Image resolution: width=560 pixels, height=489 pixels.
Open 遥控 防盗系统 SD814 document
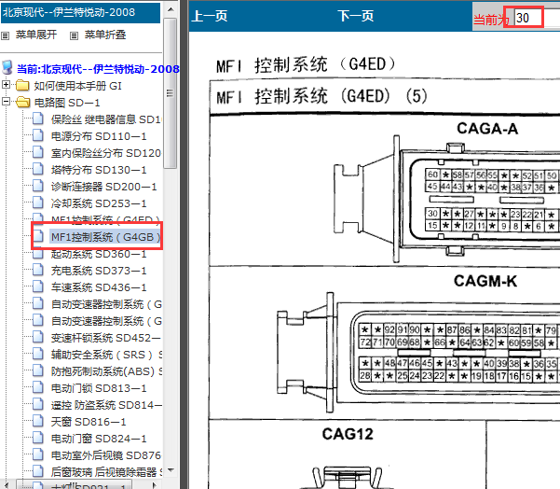coord(106,405)
